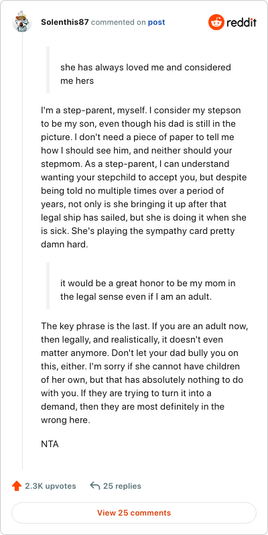The image size is (268, 535).
Task: Open the 25 replies link
Action: pos(122,486)
